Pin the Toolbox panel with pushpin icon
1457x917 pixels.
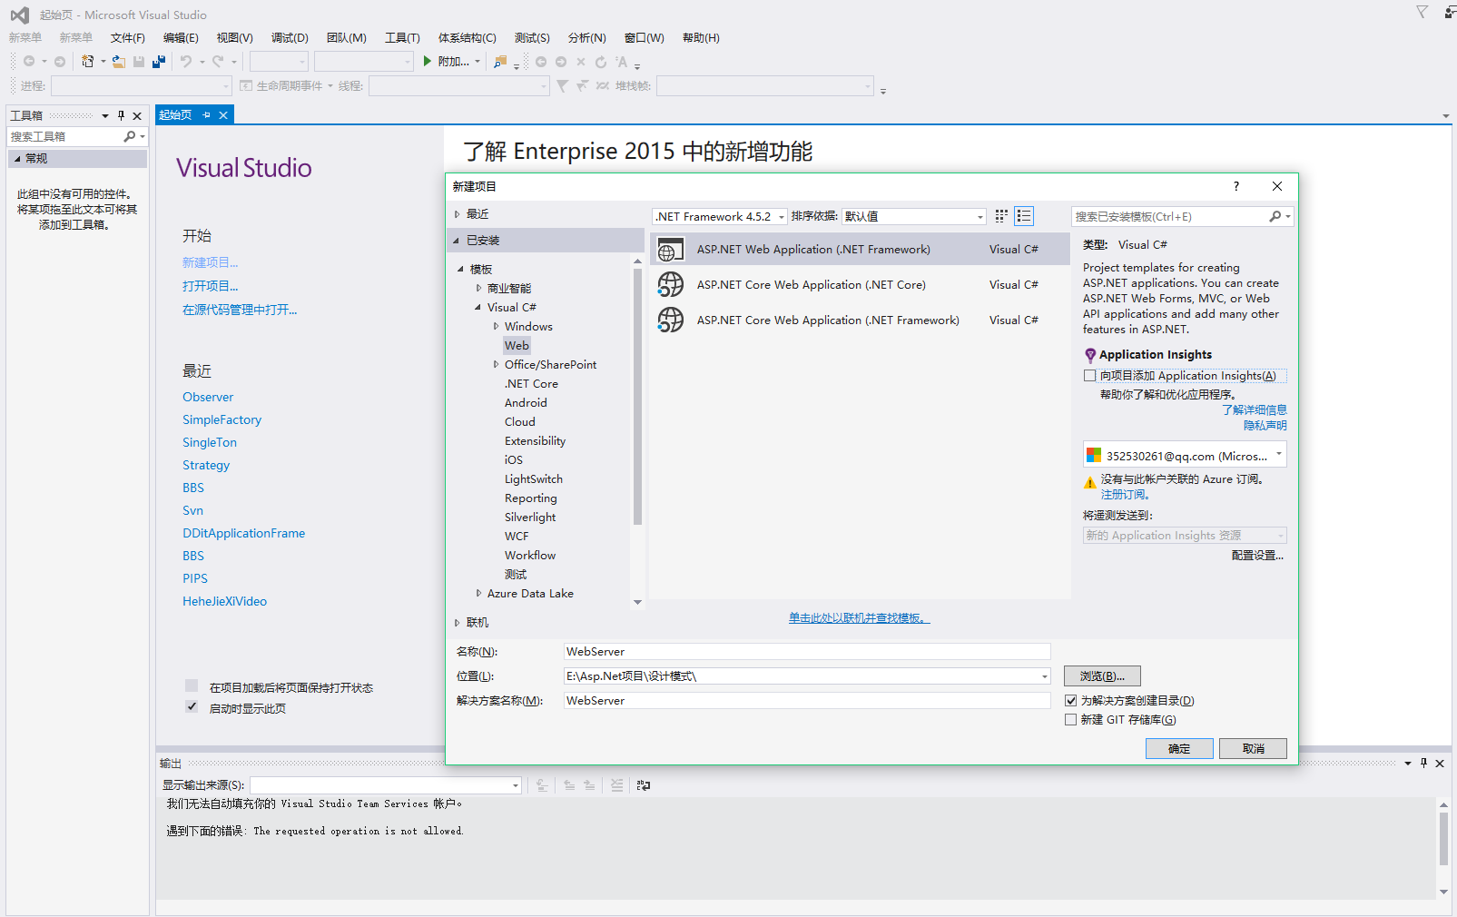point(121,115)
